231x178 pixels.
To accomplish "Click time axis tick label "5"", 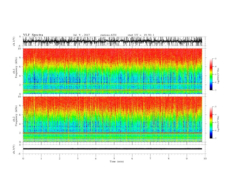I will pos(114,159).
